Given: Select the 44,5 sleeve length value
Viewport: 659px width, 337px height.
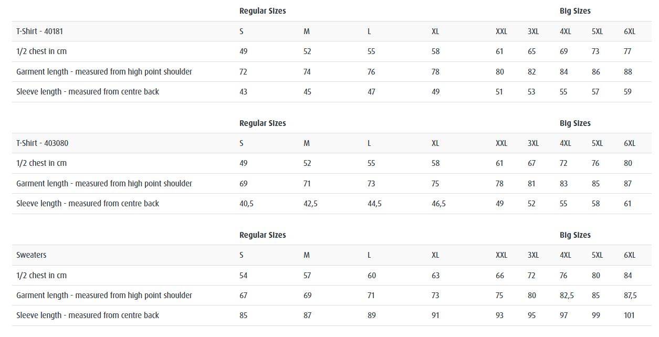Looking at the screenshot, I should [374, 204].
